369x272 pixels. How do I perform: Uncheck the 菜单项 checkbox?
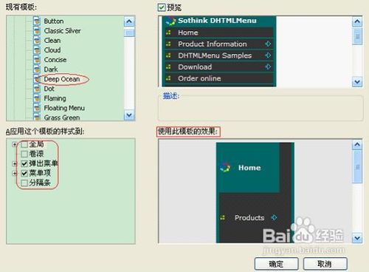coord(24,173)
